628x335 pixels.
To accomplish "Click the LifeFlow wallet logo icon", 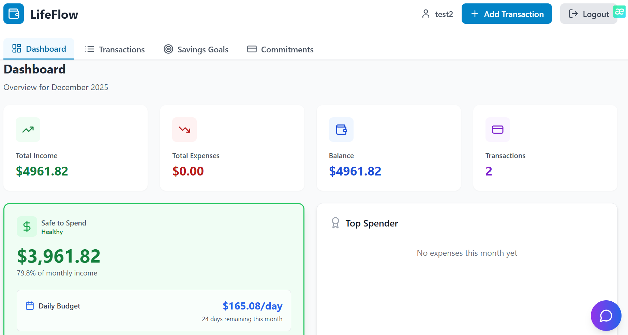I will [14, 14].
